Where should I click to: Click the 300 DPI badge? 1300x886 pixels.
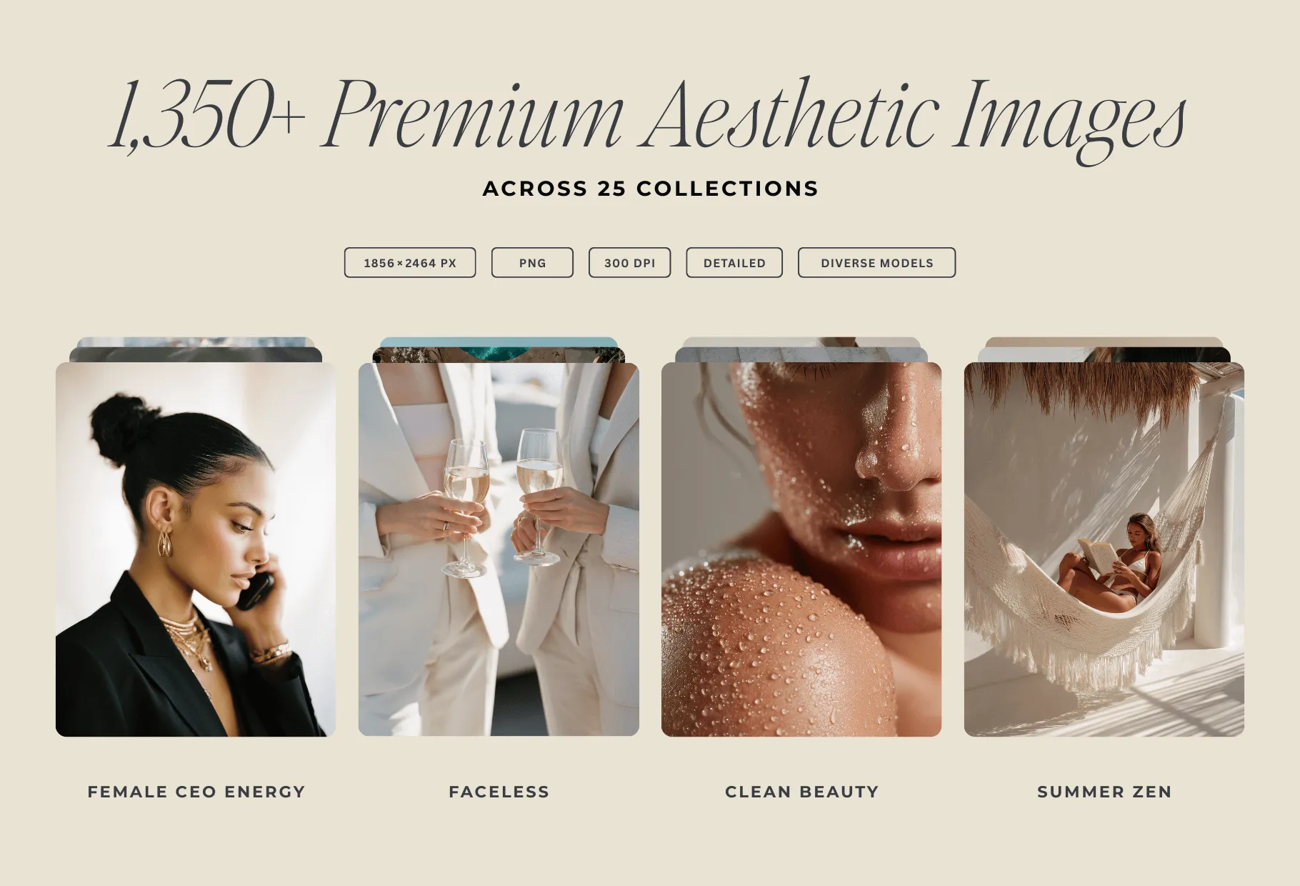click(629, 262)
